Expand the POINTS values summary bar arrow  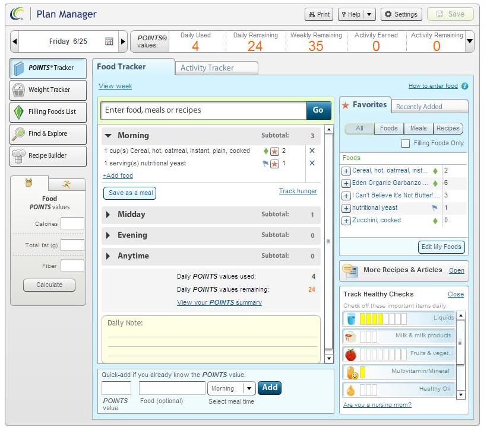tap(470, 41)
